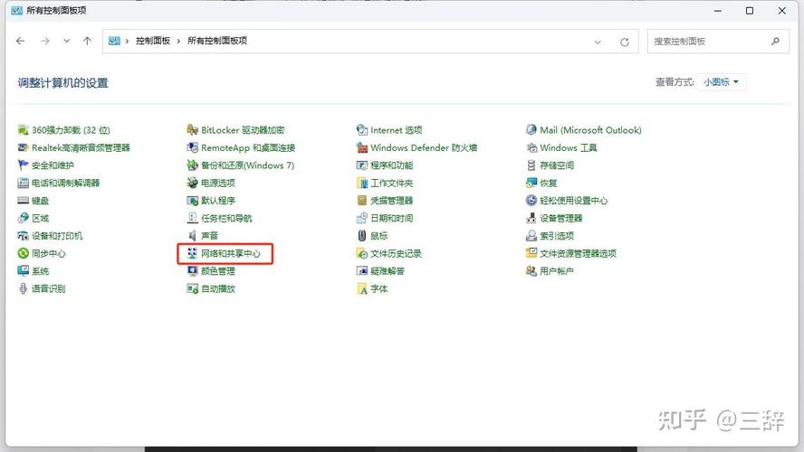Expand chevron after 控制面板 in address bar
The width and height of the screenshot is (804, 452).
point(178,41)
